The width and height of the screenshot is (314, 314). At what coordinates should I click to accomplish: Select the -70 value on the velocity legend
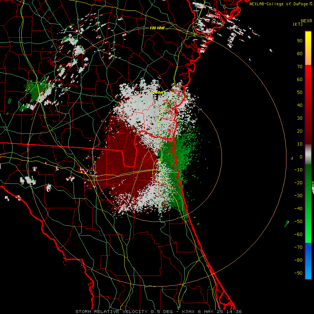click(x=298, y=247)
